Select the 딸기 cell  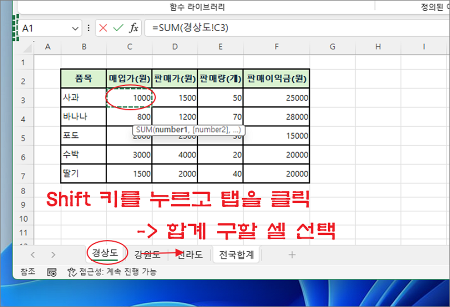[84, 174]
